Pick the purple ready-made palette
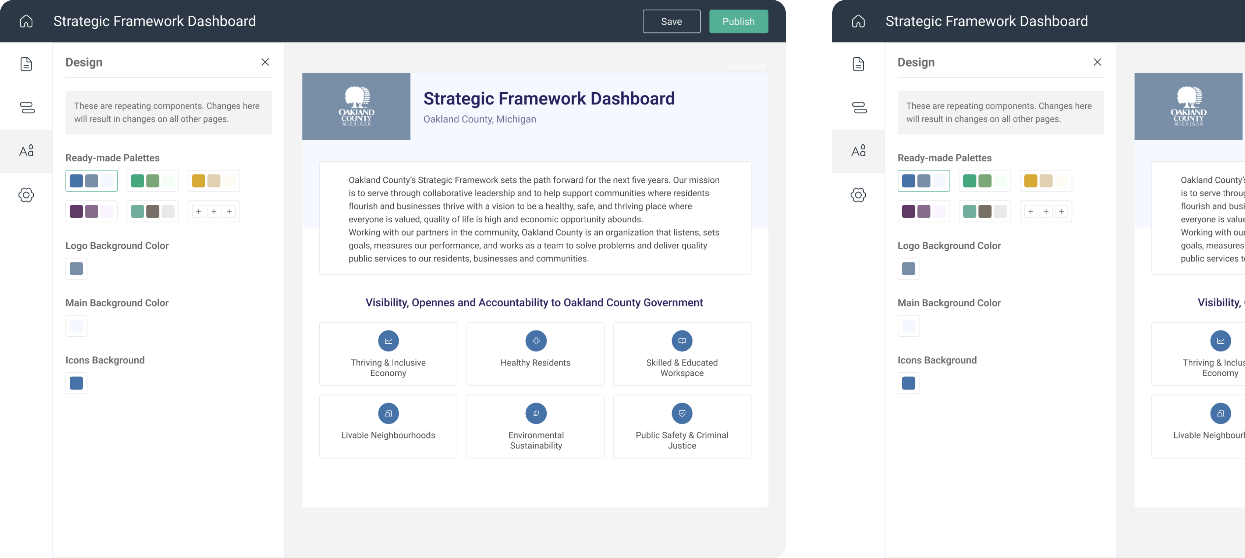1245x558 pixels. (x=91, y=211)
